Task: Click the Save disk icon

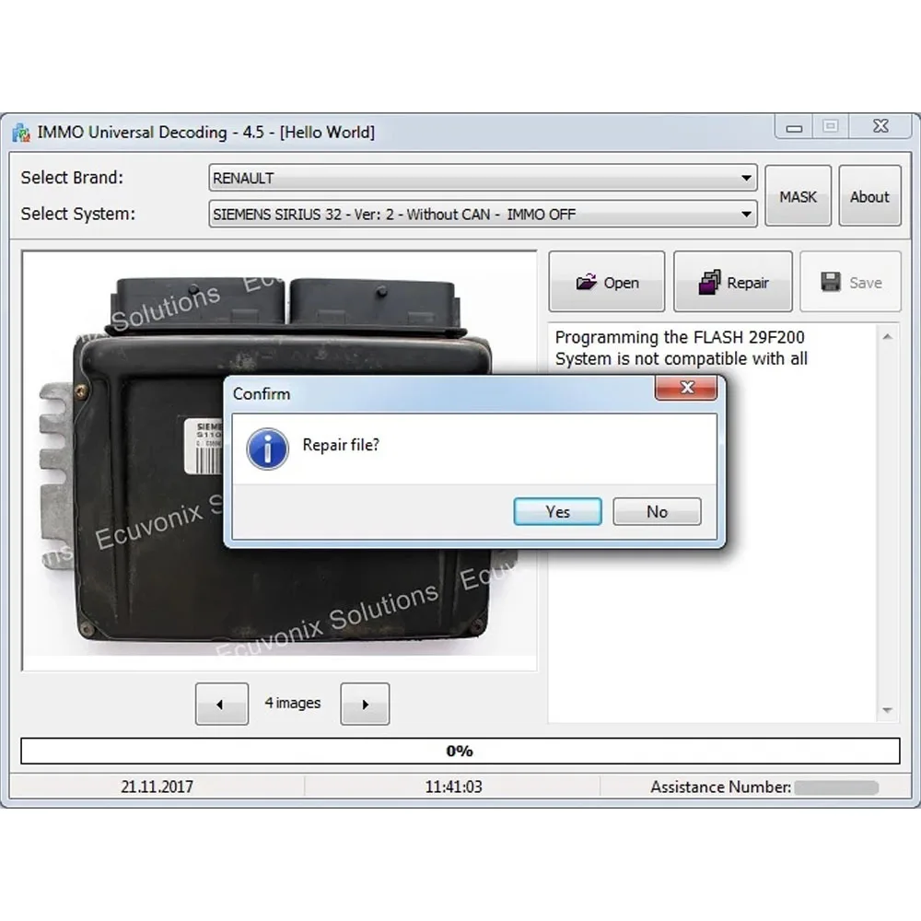Action: [832, 283]
